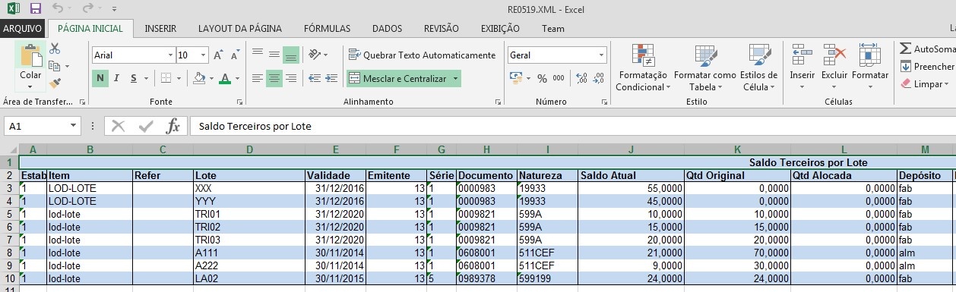Apply font color with the A icon
The width and height of the screenshot is (956, 292).
point(225,78)
